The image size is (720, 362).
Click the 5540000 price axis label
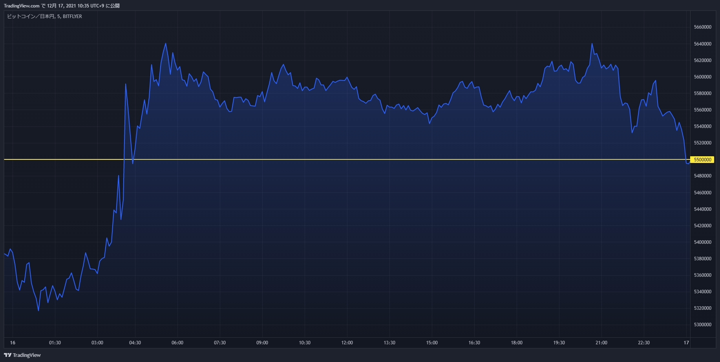[703, 126]
